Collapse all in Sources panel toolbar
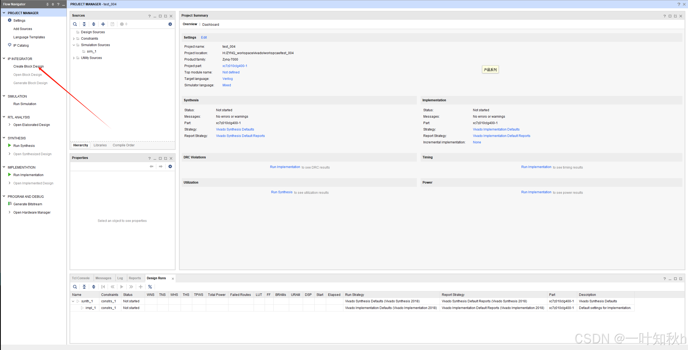 [x=84, y=24]
